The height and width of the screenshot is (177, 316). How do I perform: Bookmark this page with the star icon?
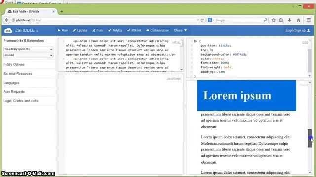[x=273, y=20]
